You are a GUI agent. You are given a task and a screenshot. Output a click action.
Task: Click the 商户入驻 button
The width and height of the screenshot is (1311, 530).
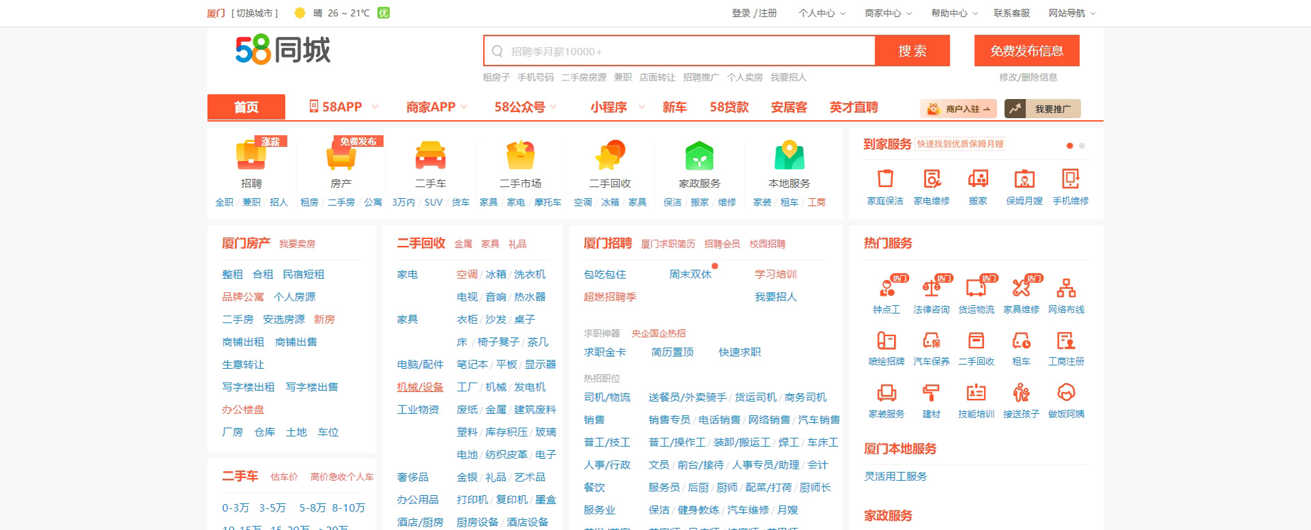(959, 109)
